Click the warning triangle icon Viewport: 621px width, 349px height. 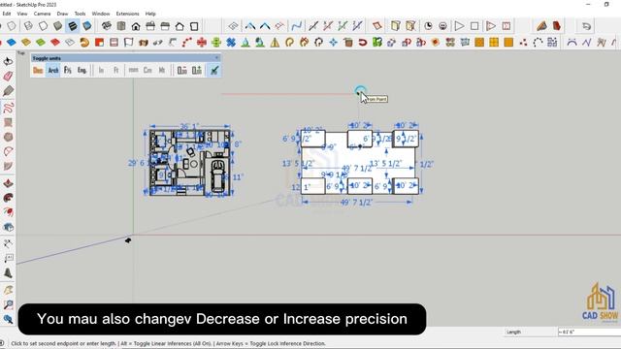click(x=275, y=42)
